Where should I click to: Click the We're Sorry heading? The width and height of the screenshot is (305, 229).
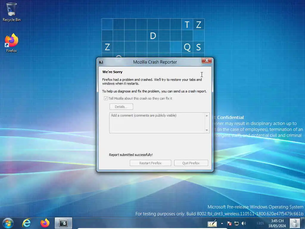point(112,72)
